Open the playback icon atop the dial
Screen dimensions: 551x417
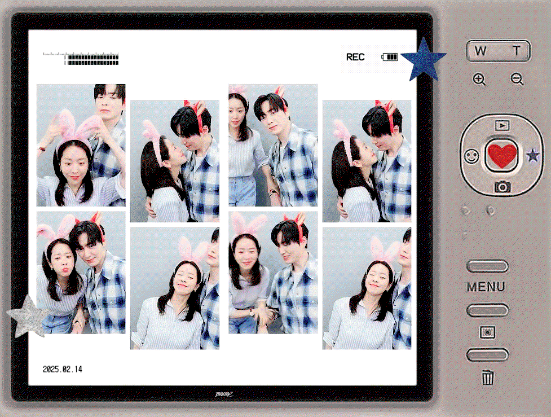coord(502,125)
